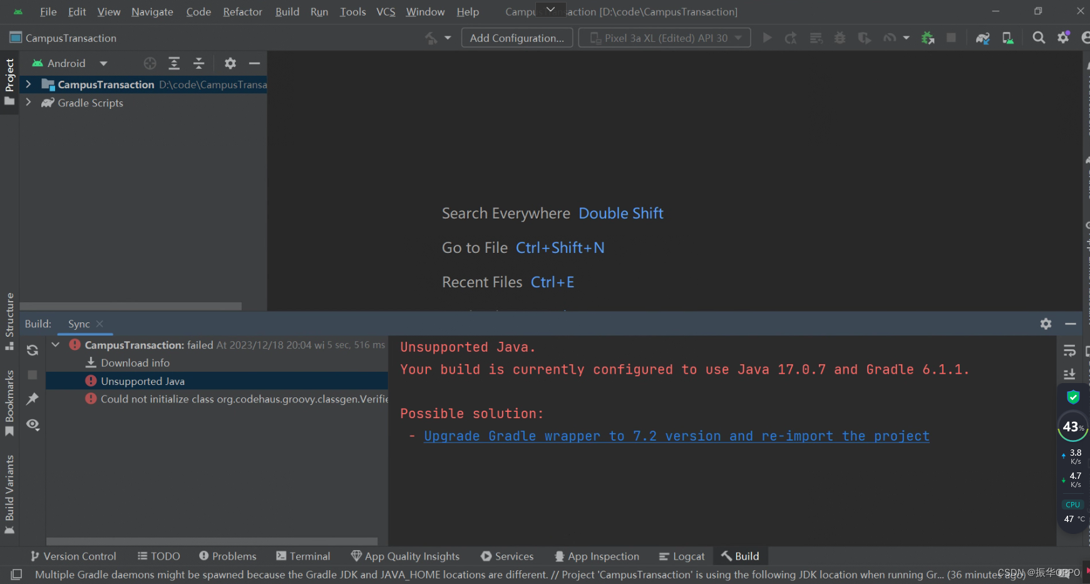This screenshot has height=584, width=1090.
Task: Click Run with Coverage icon
Action: [x=865, y=38]
